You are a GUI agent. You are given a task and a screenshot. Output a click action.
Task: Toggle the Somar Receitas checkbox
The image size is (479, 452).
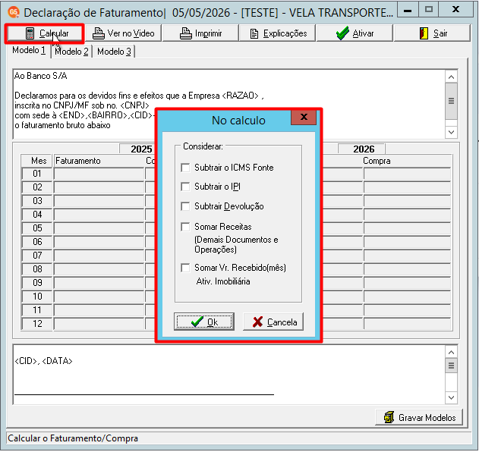click(185, 227)
